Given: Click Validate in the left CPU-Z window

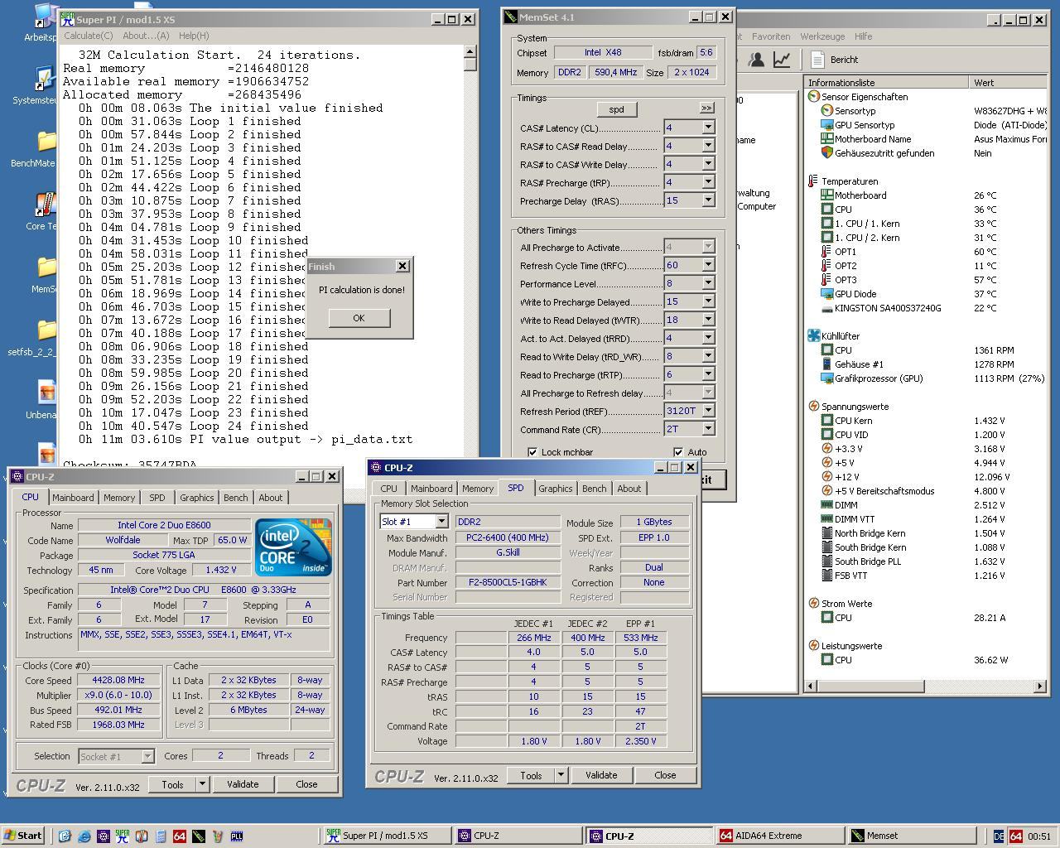Looking at the screenshot, I should coord(243,784).
